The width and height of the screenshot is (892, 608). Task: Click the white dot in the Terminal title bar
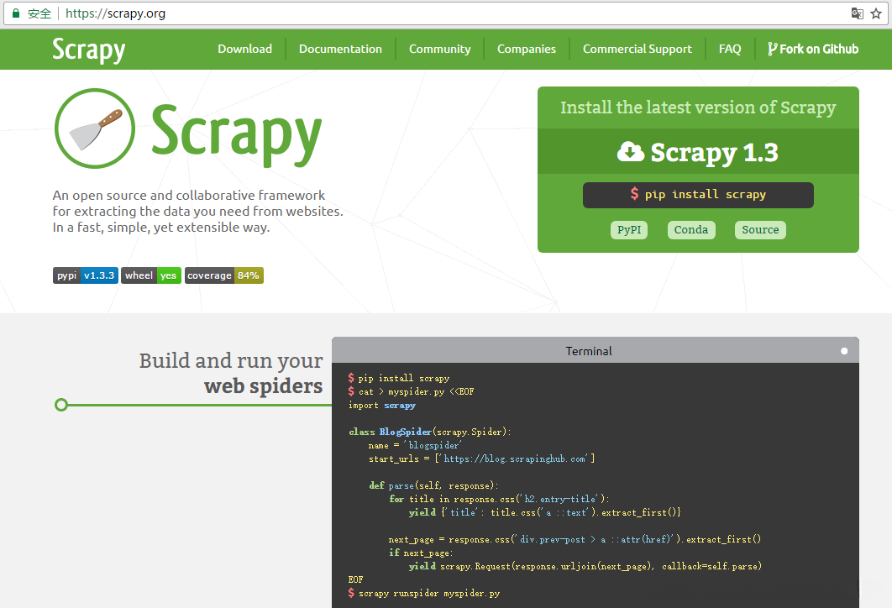[844, 351]
